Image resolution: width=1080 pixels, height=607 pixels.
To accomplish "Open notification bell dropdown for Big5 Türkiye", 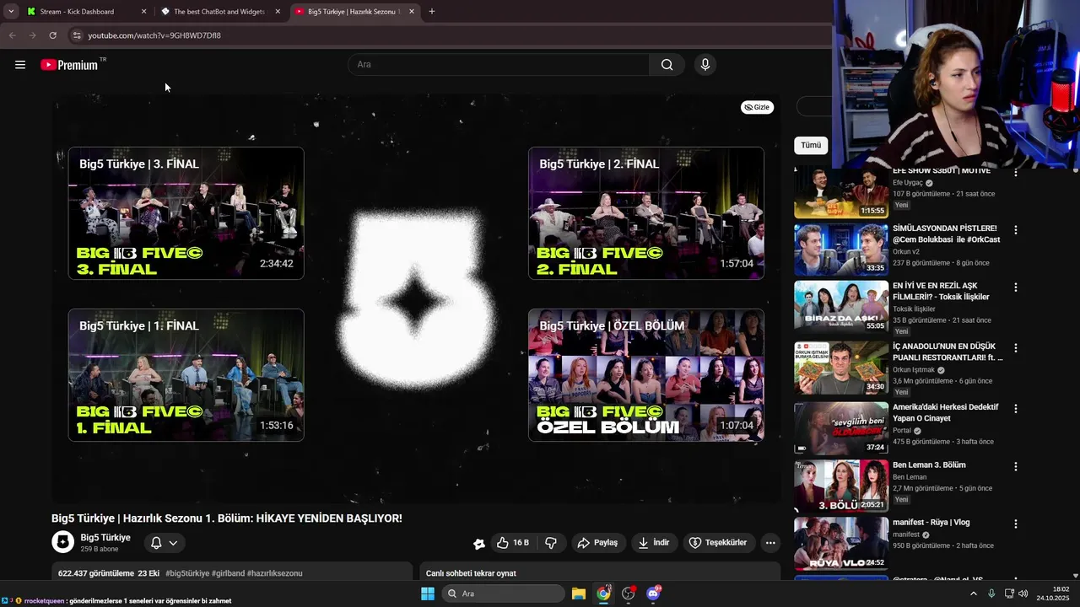I will coord(164,543).
